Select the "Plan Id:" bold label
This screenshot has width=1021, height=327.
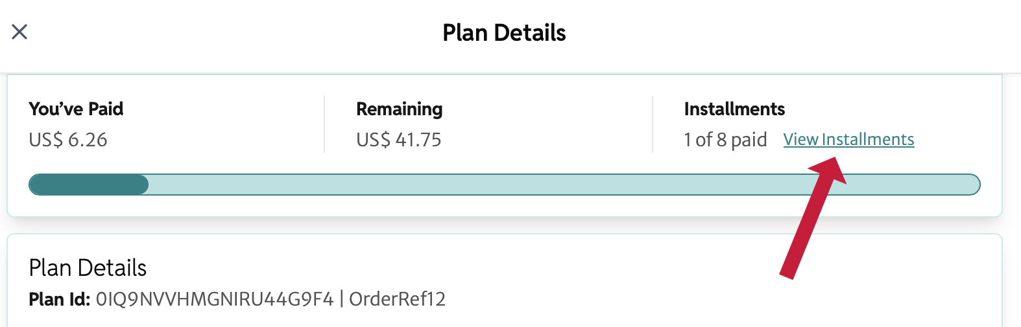59,299
